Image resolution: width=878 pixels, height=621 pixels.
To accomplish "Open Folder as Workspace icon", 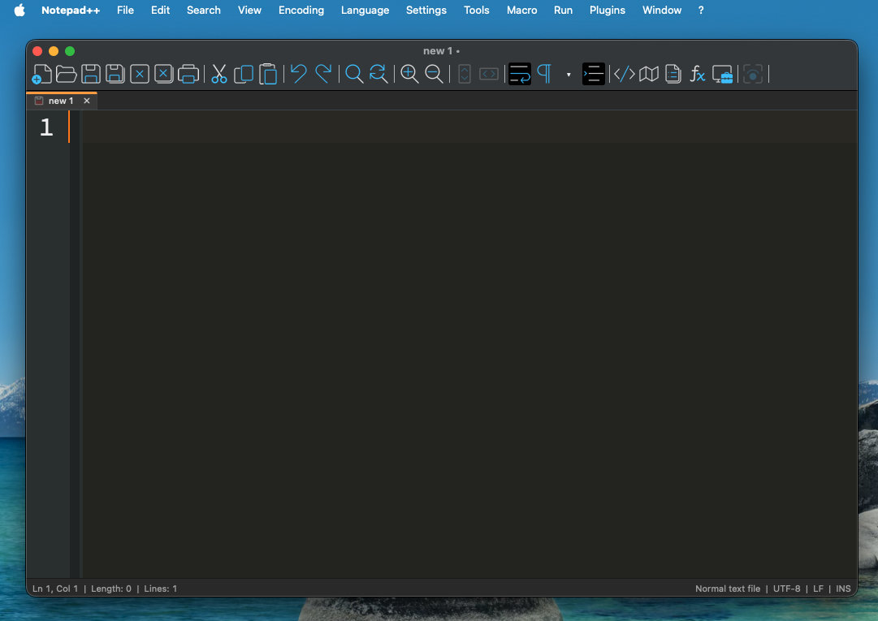I will 722,75.
